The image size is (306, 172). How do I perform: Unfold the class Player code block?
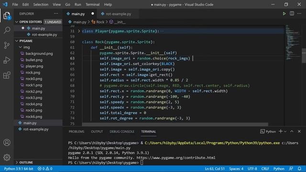(x=79, y=31)
